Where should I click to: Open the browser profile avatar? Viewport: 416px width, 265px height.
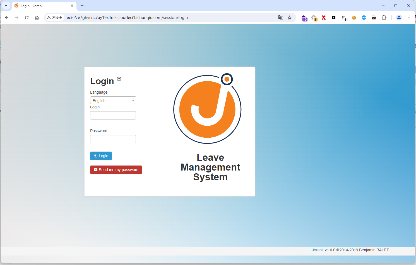[x=399, y=18]
